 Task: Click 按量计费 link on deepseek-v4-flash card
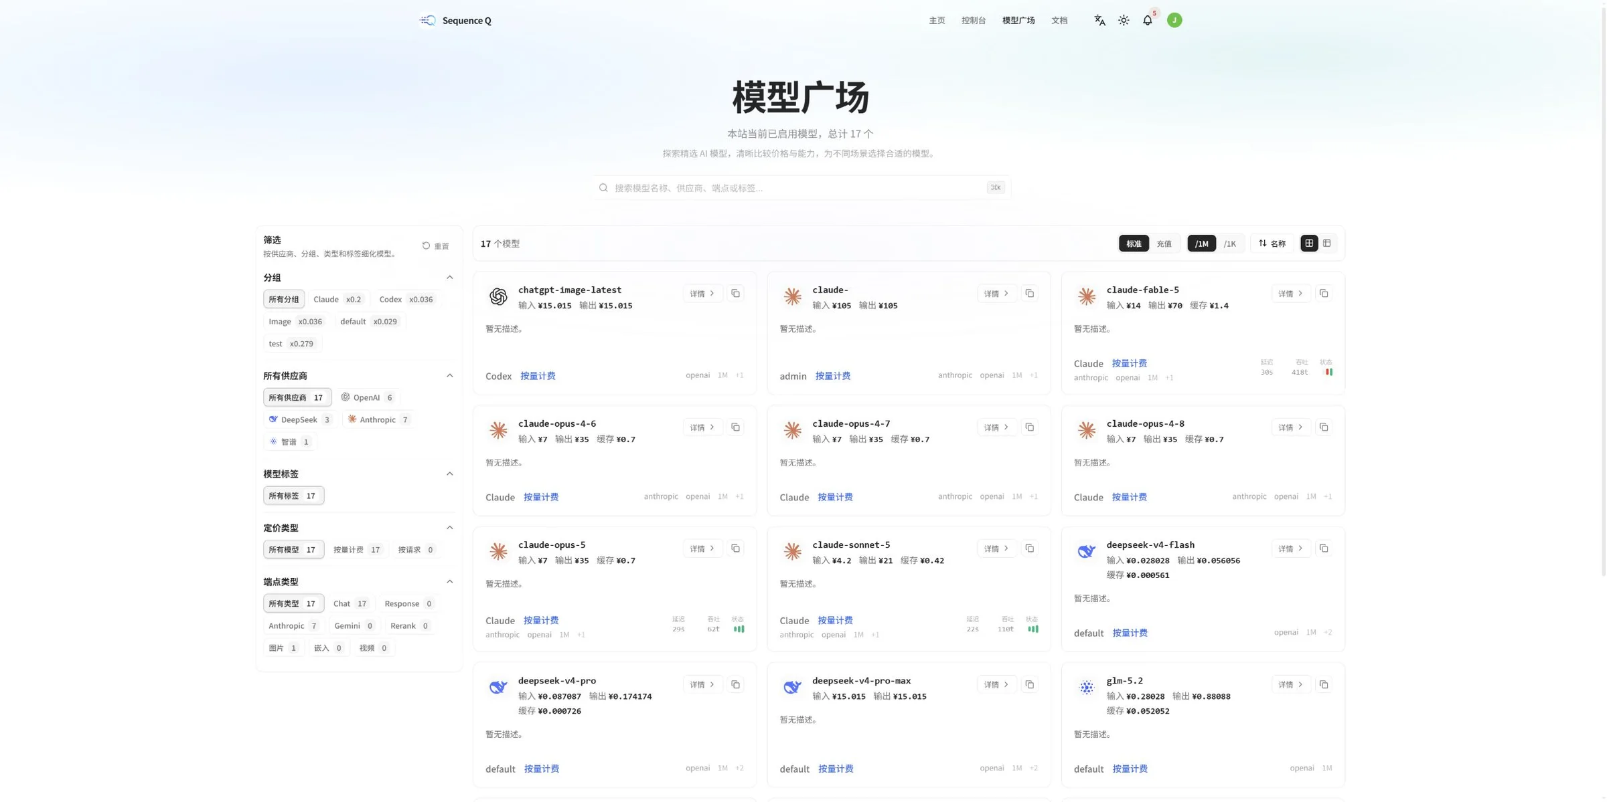pyautogui.click(x=1130, y=633)
